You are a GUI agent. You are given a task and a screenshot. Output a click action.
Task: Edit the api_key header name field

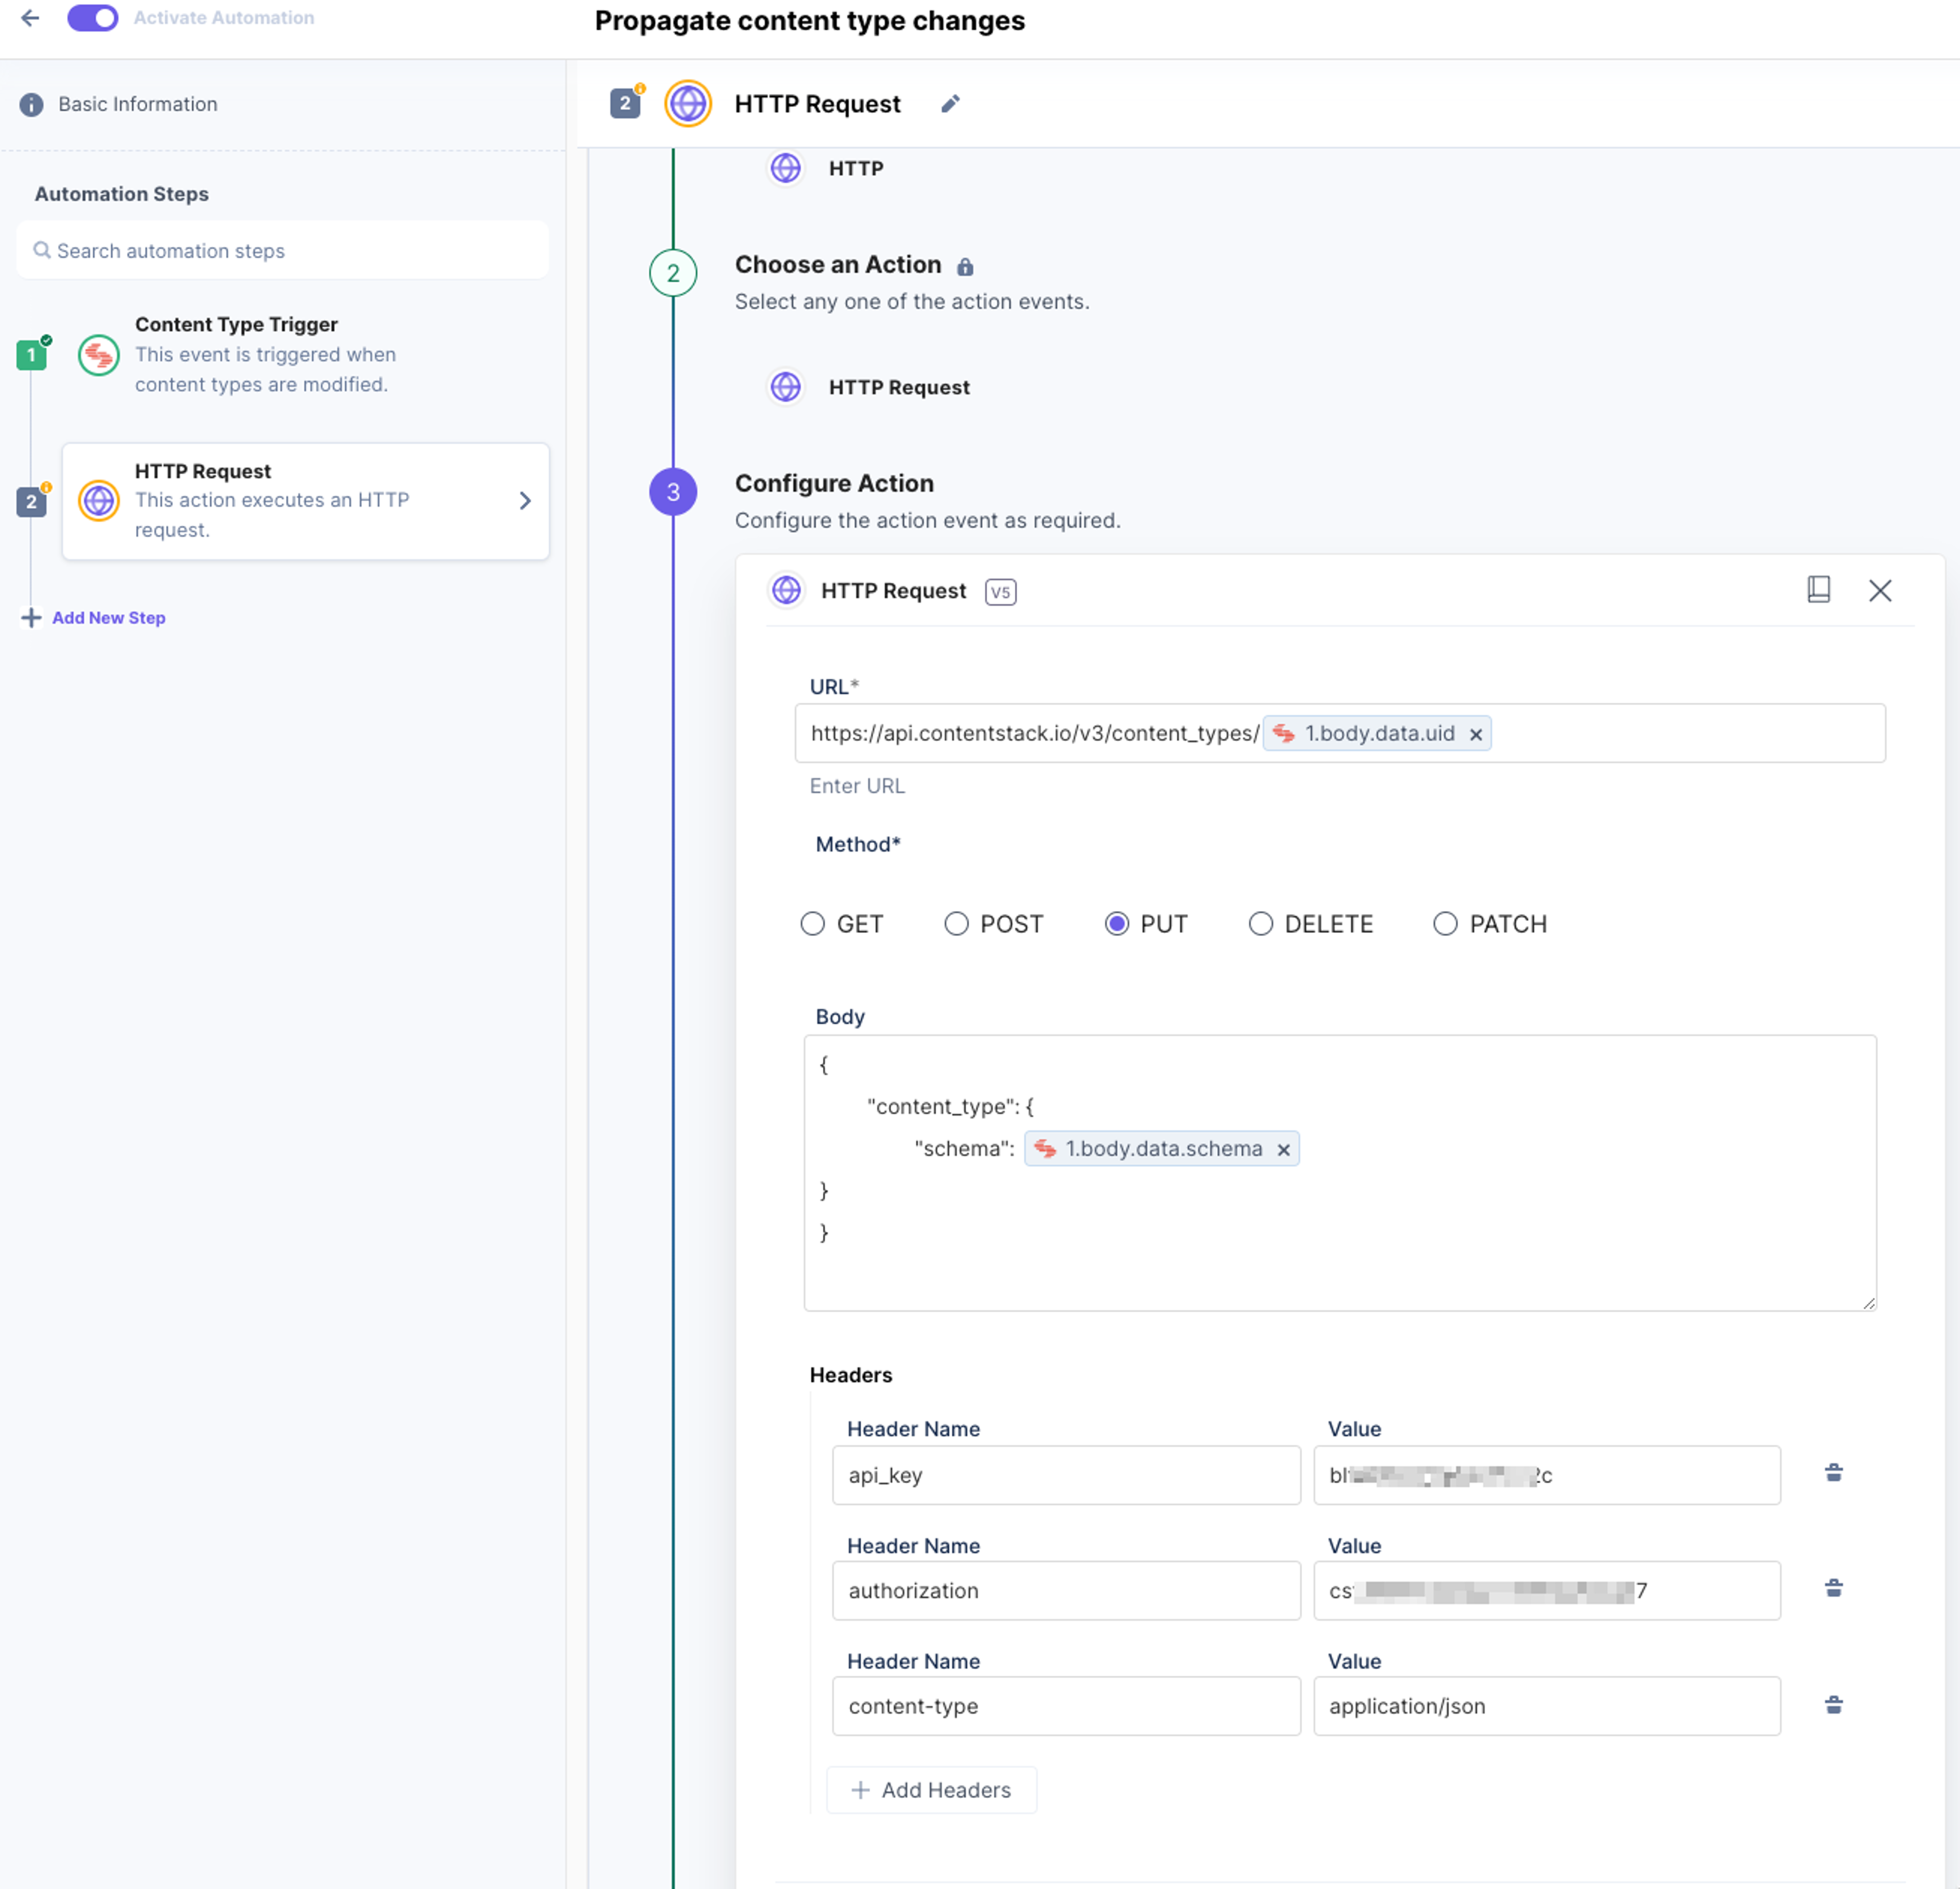1066,1474
